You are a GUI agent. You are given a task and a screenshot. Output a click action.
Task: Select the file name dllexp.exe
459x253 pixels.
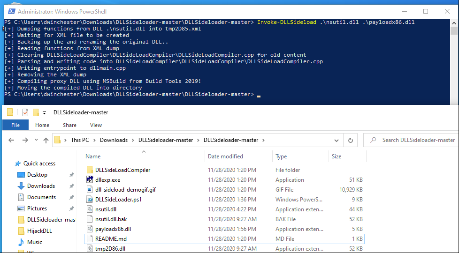[108, 180]
